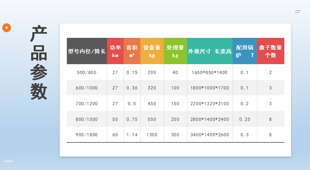Select the 0.75 volume cell
The height and width of the screenshot is (170, 310).
tap(132, 119)
